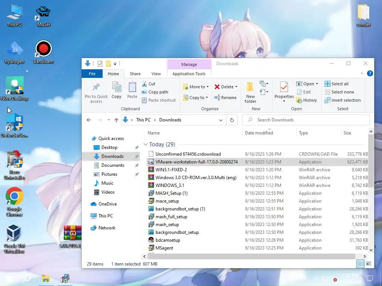Click Select all in ribbon
The width and height of the screenshot is (382, 286).
tap(336, 84)
